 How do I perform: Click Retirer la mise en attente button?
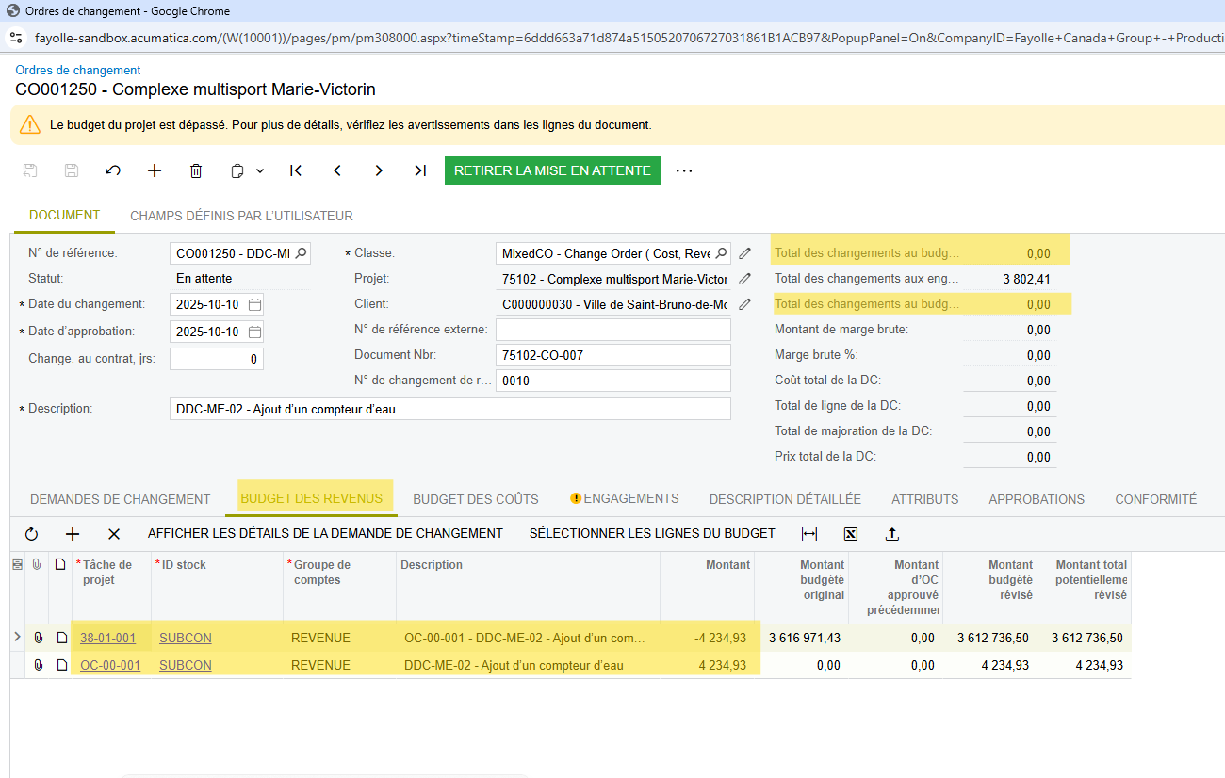coord(552,170)
